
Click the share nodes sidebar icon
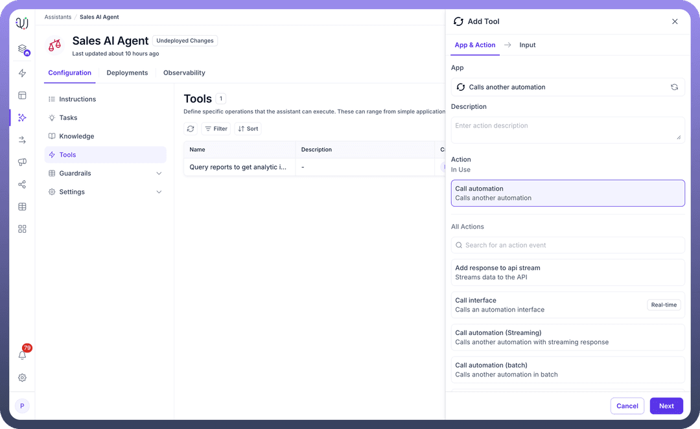pyautogui.click(x=22, y=185)
